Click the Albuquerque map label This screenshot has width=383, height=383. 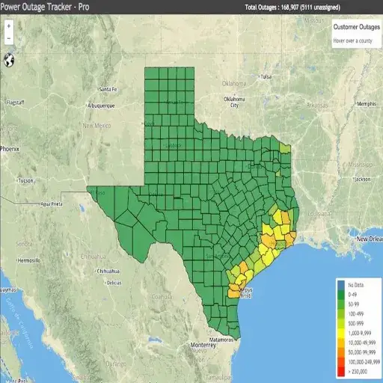click(x=101, y=105)
